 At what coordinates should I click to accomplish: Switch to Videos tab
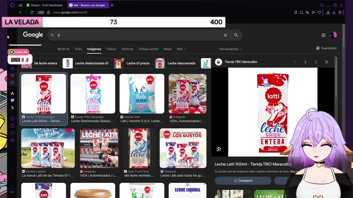[111, 49]
